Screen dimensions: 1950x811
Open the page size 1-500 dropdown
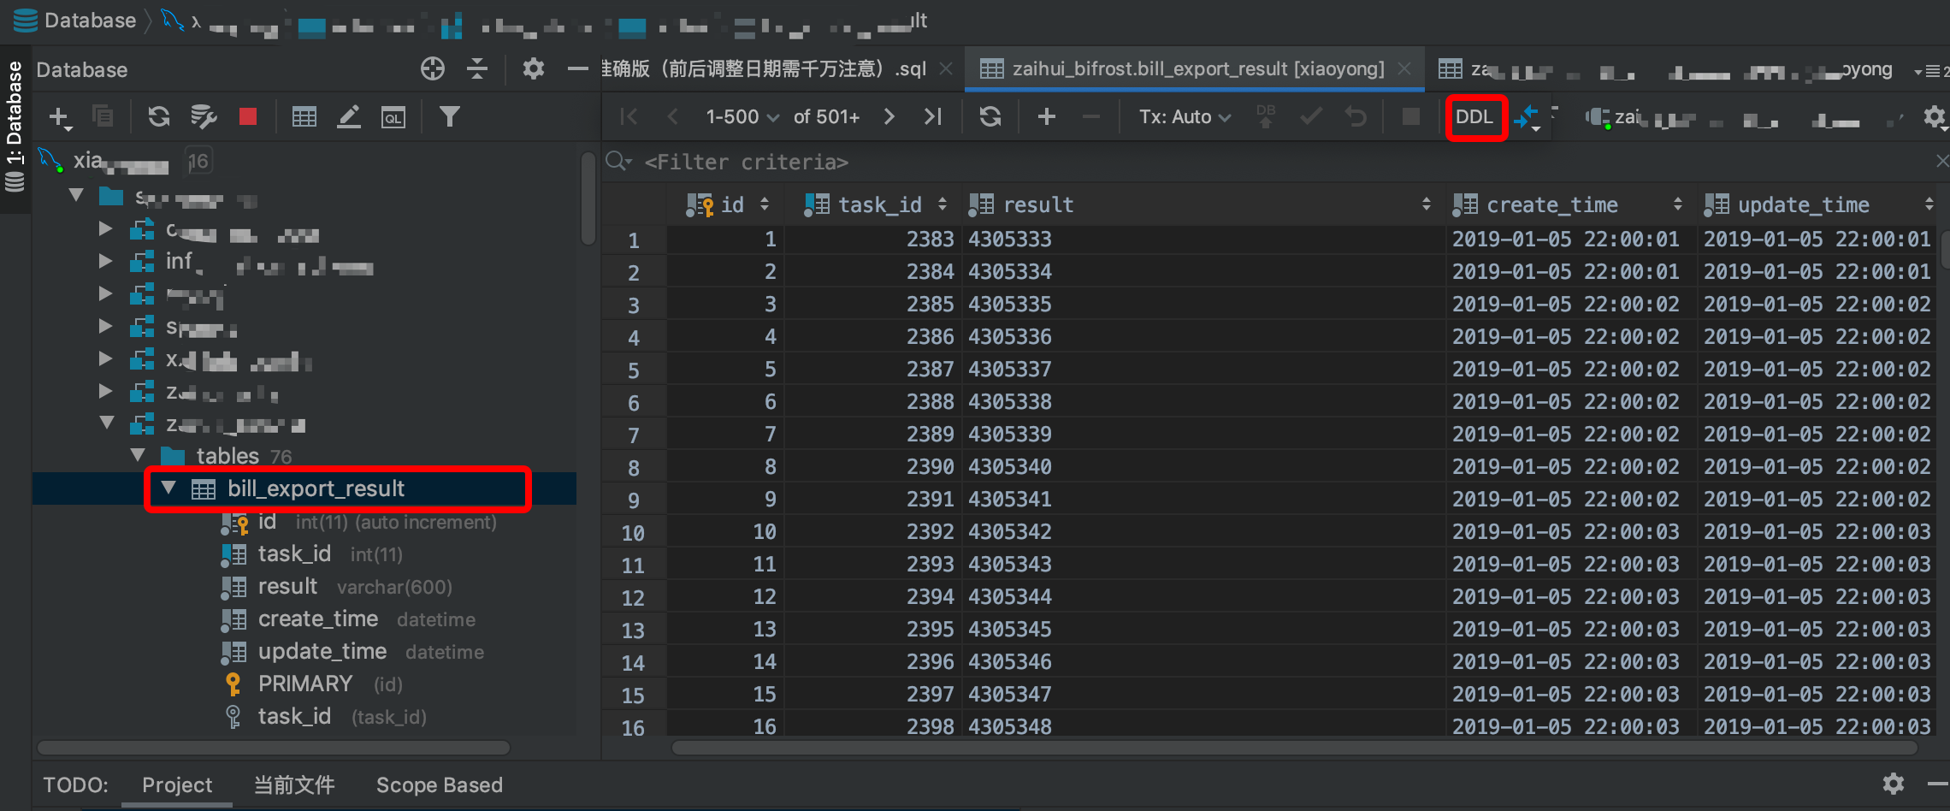[x=742, y=116]
